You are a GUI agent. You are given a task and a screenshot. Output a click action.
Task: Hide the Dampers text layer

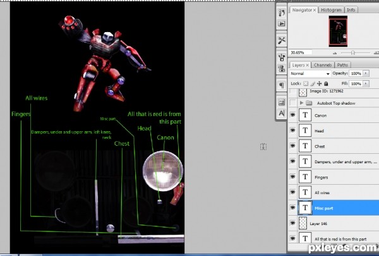(x=292, y=161)
